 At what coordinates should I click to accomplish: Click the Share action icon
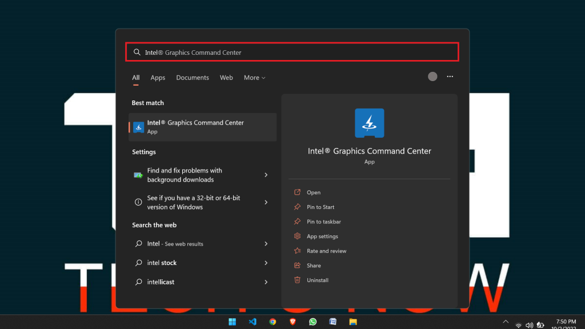[x=297, y=265]
